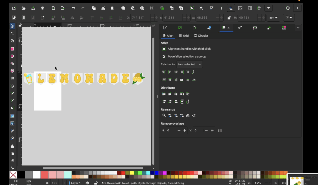Decrease vertical overlap V value

tap(206, 130)
